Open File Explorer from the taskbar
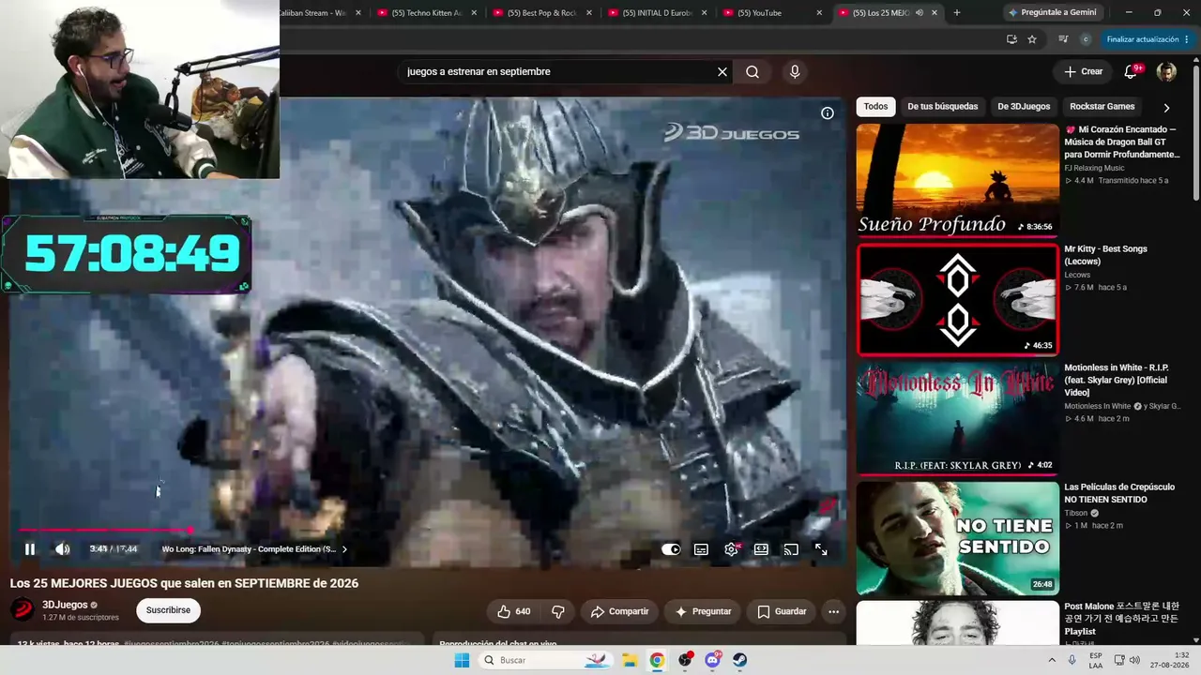1201x675 pixels. pyautogui.click(x=631, y=660)
